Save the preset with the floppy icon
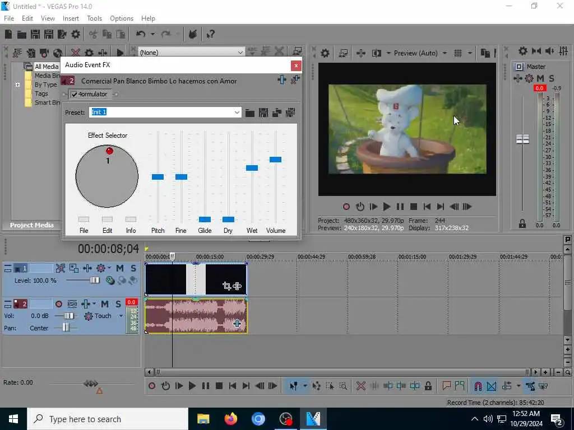574x430 pixels. click(x=263, y=113)
